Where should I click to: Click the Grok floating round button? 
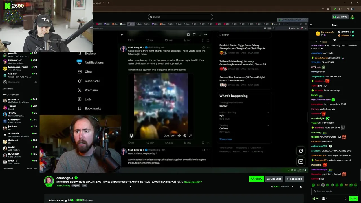(301, 151)
